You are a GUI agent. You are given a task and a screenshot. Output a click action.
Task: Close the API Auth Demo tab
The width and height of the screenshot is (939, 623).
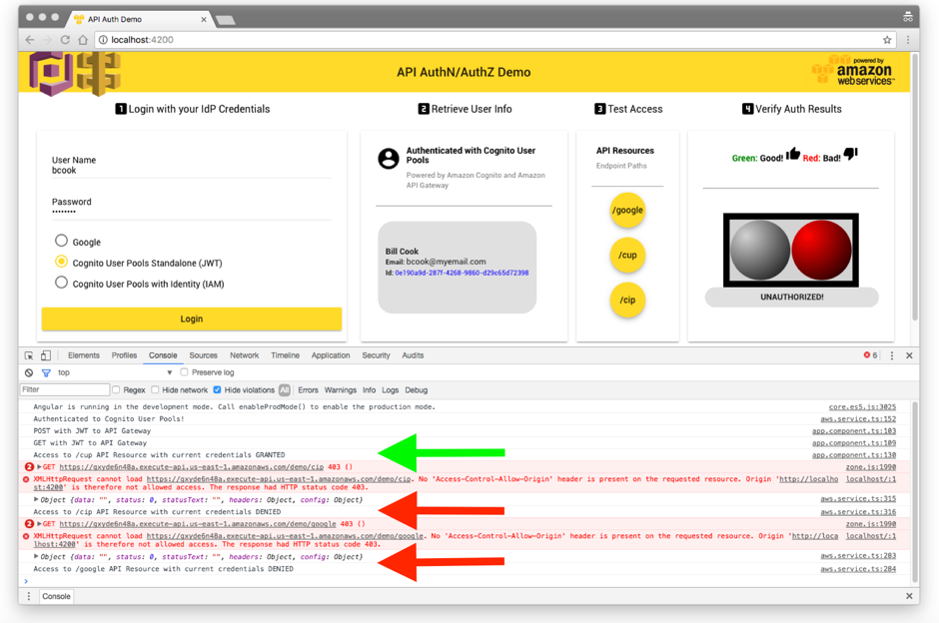pos(204,20)
